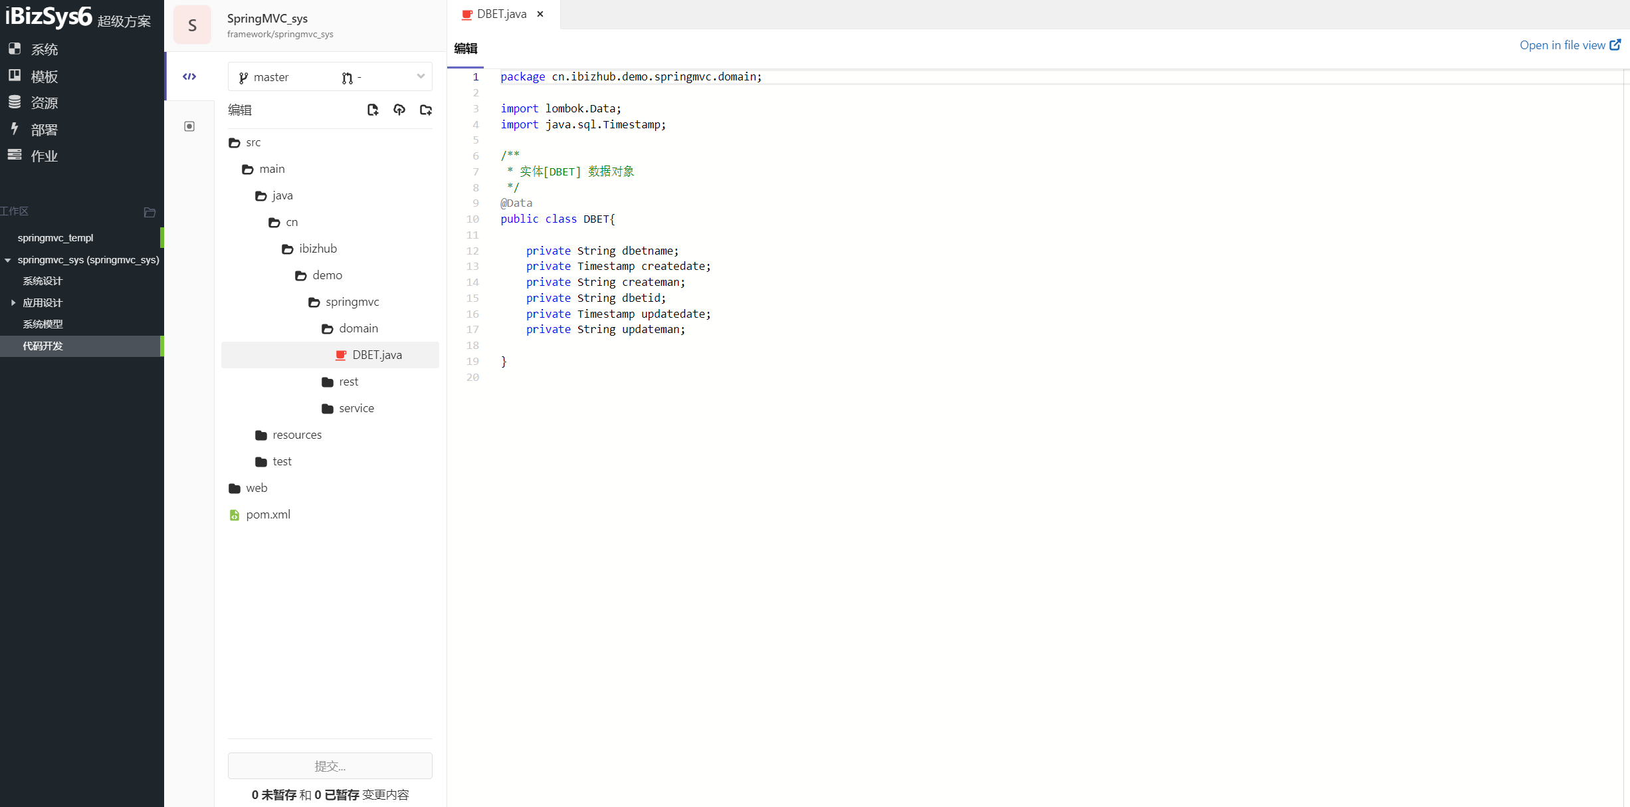Click the merge request indicator icon
Screen dimensions: 1630x807
pyautogui.click(x=347, y=78)
